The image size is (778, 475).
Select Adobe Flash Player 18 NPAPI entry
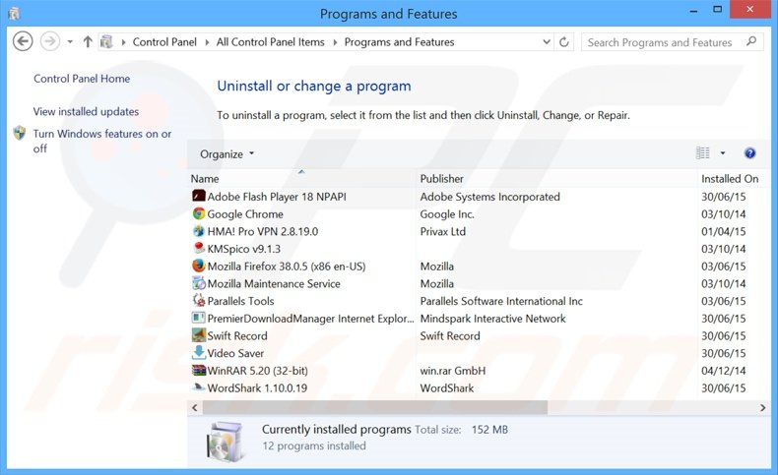(x=277, y=197)
